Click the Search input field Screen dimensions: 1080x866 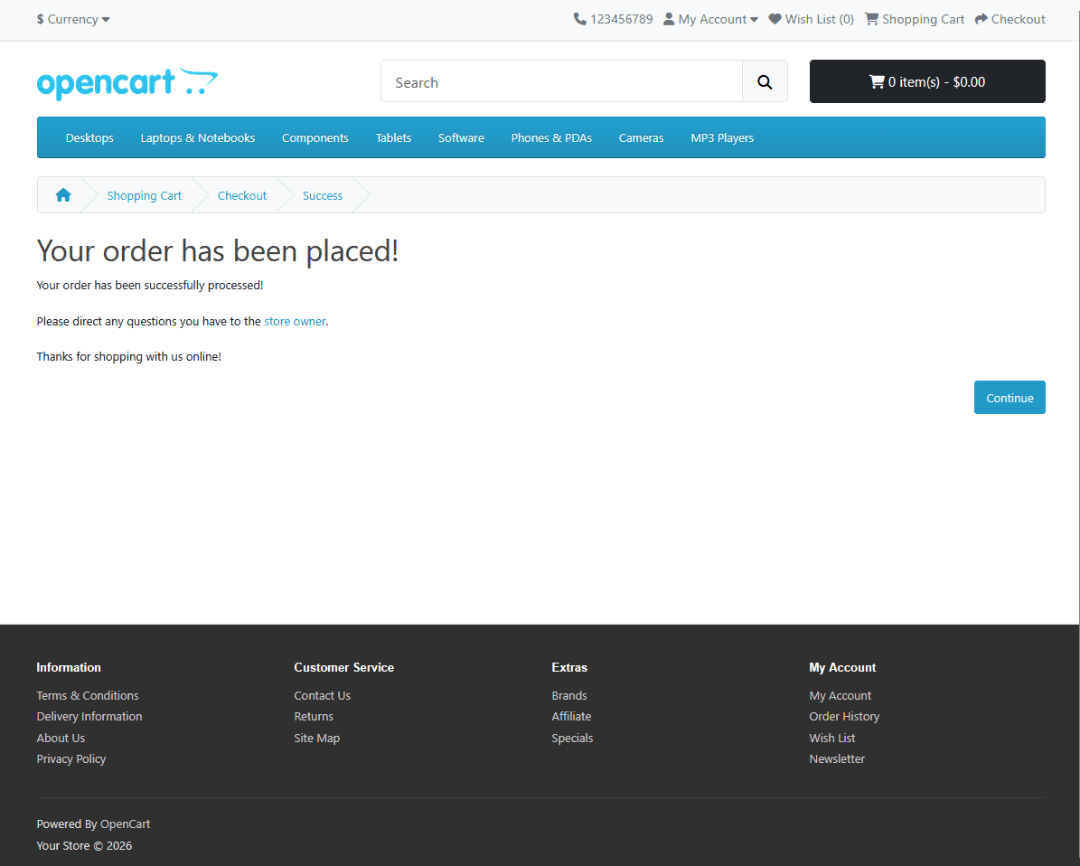tap(561, 82)
